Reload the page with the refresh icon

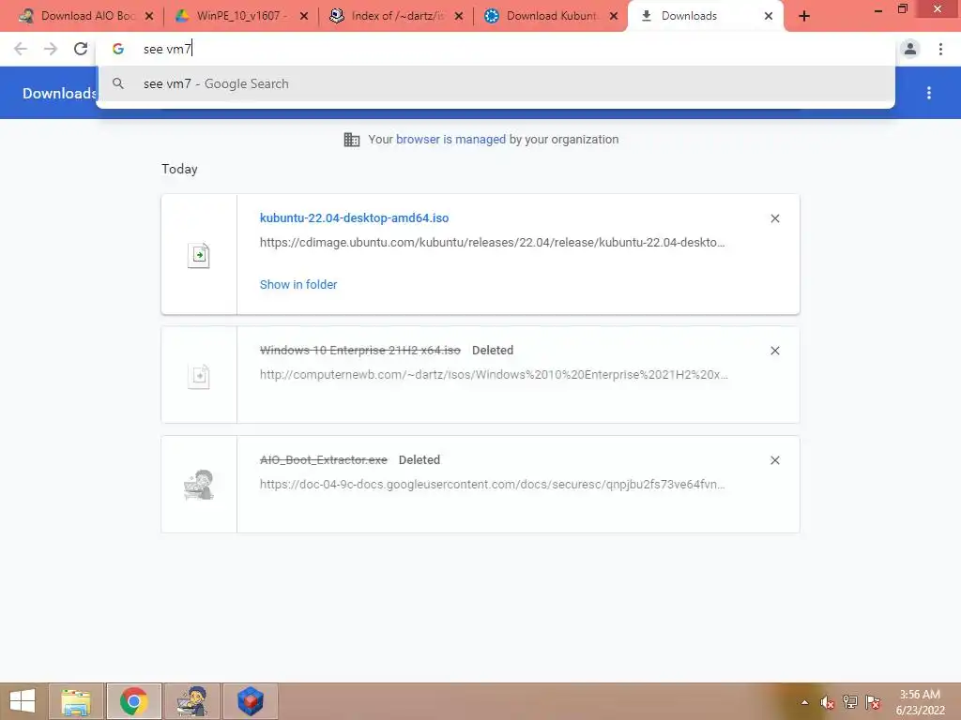tap(81, 49)
